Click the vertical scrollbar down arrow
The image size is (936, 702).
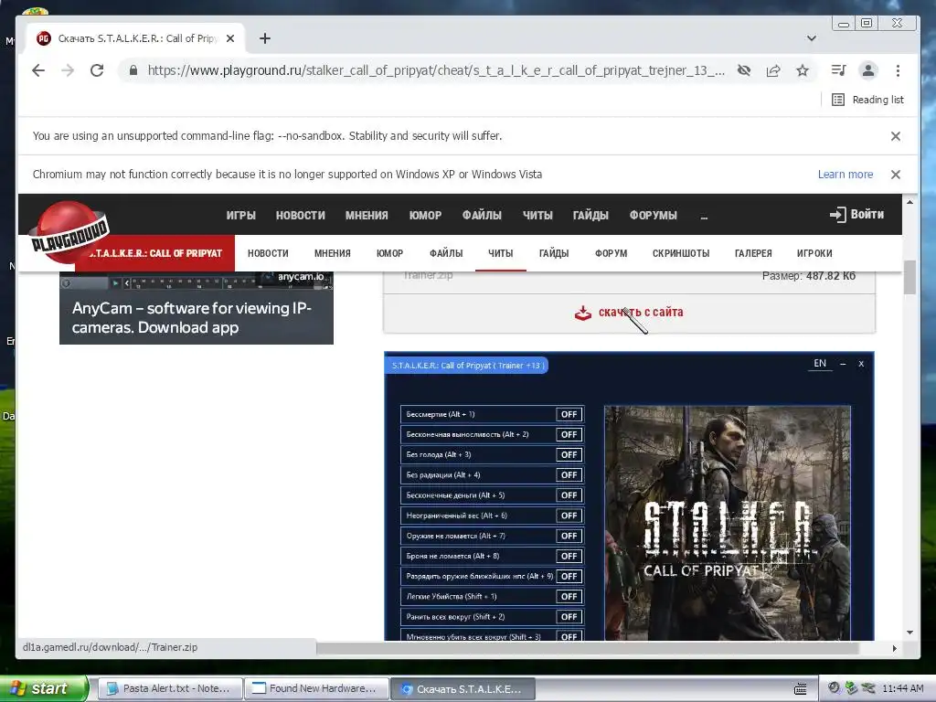click(909, 633)
